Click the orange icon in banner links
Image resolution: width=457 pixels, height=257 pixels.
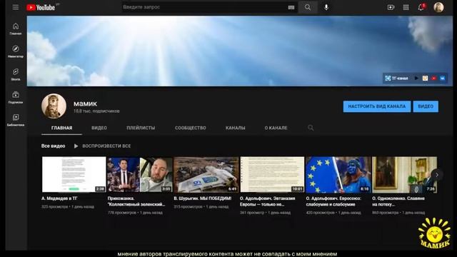[x=425, y=78]
